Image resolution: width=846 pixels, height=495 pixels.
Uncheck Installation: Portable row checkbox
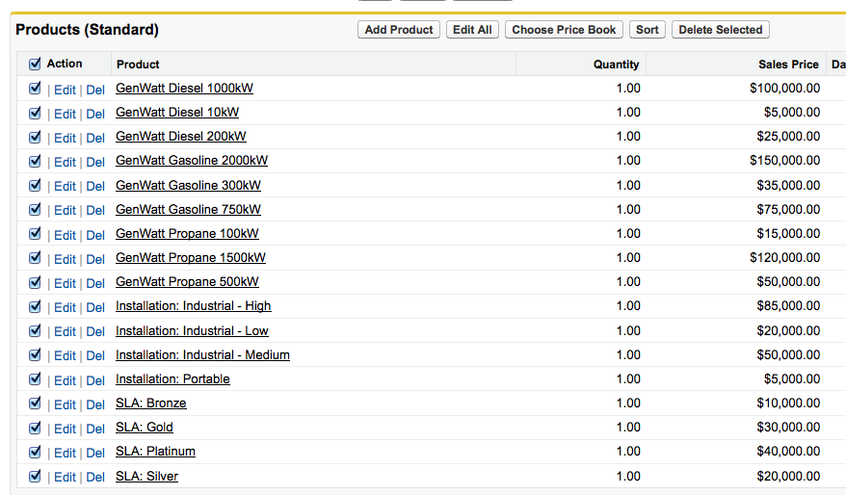[x=35, y=379]
